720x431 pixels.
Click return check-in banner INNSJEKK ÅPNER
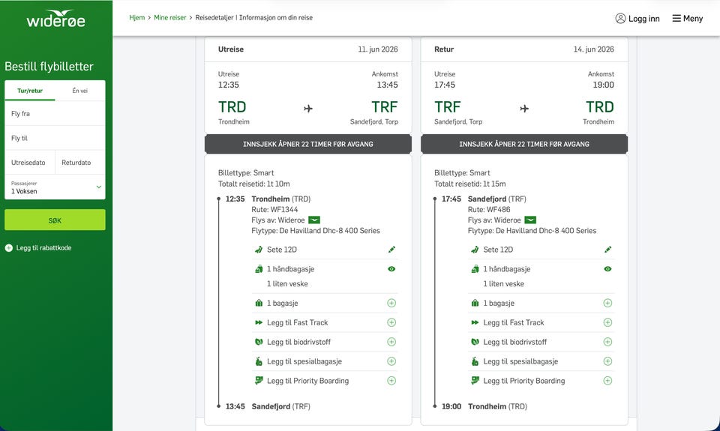[x=524, y=144]
